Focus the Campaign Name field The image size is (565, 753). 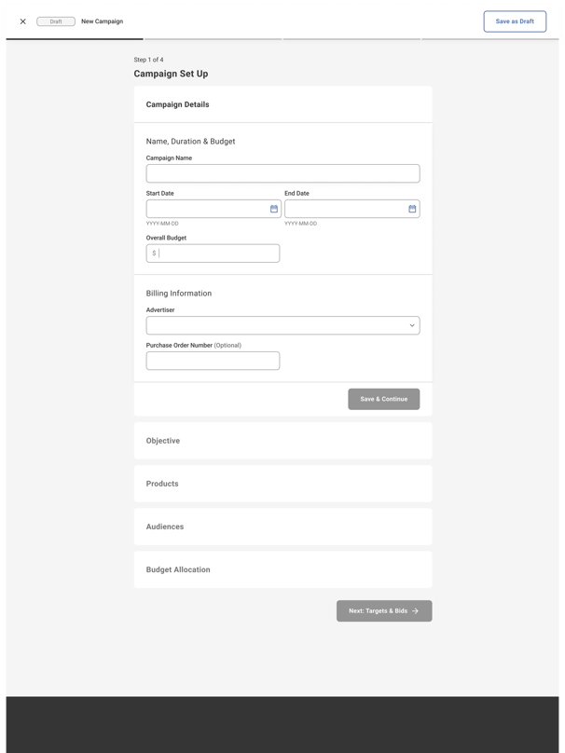point(283,173)
